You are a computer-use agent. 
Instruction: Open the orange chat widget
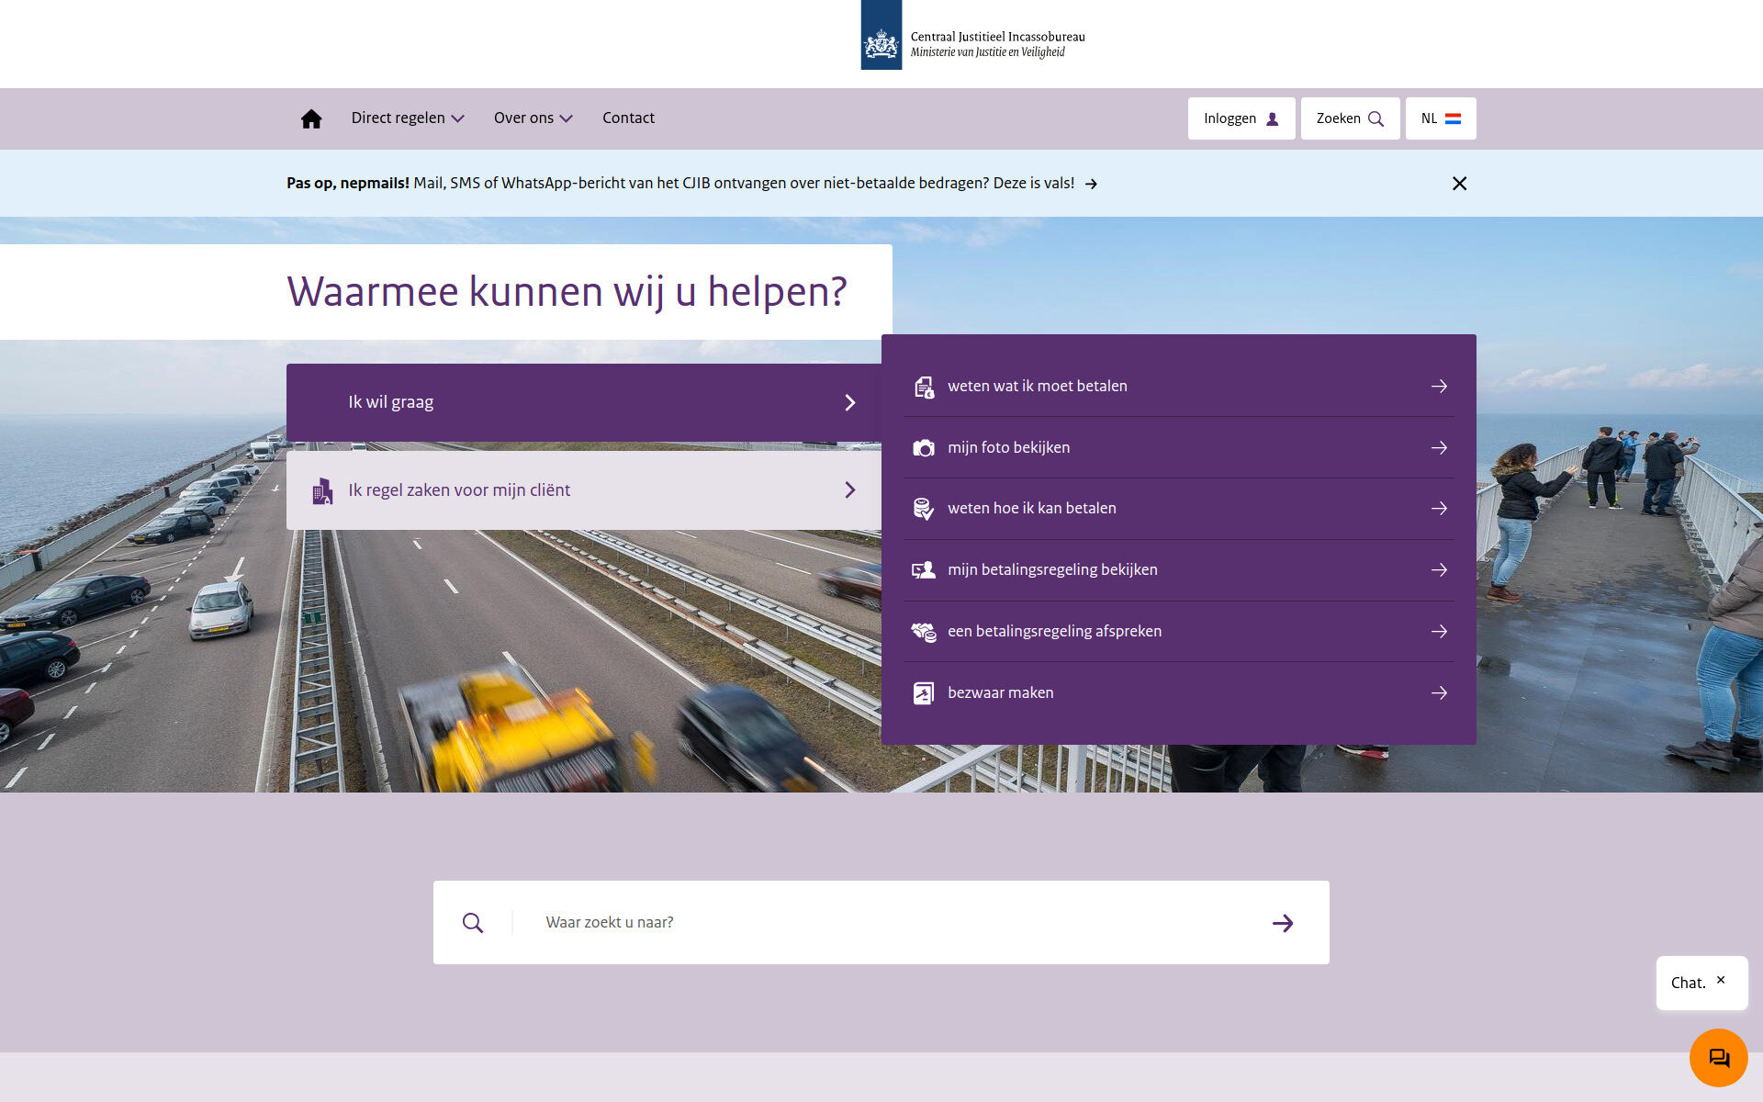click(1719, 1058)
